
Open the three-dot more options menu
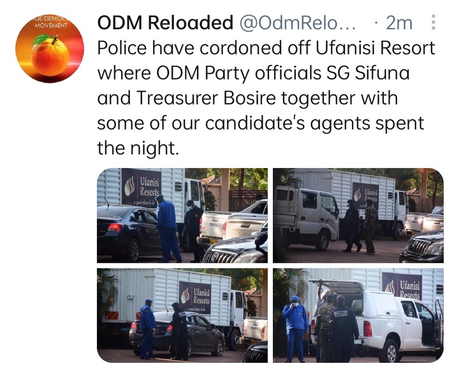(x=433, y=22)
